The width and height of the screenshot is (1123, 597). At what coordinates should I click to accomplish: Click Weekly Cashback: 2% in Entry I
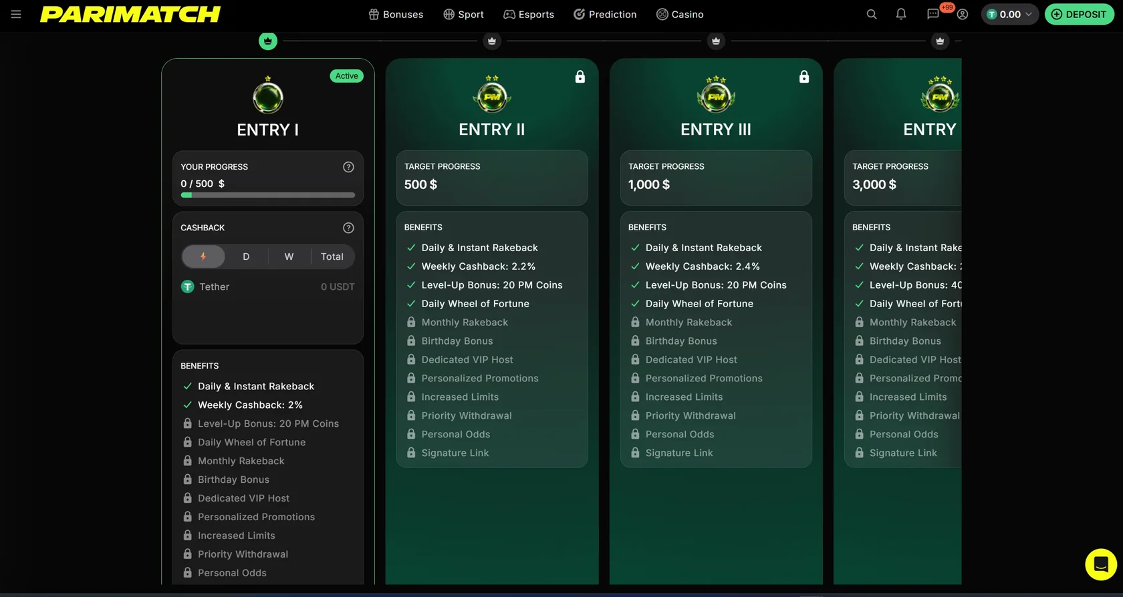(251, 405)
